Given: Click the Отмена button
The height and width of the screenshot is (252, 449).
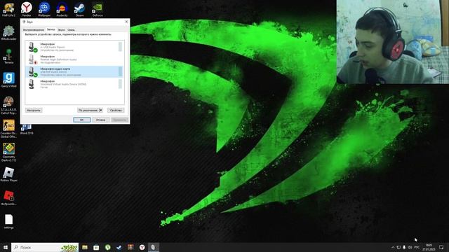Looking at the screenshot, I should click(100, 120).
